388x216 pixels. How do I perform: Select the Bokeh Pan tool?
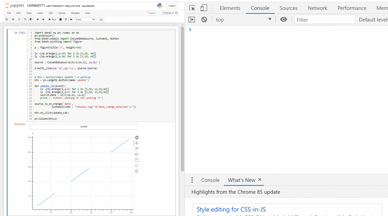(137, 143)
